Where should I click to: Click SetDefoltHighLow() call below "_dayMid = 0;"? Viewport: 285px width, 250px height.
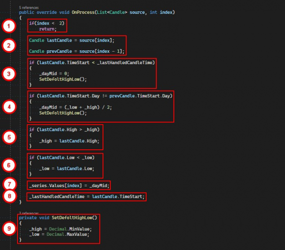(x=63, y=79)
